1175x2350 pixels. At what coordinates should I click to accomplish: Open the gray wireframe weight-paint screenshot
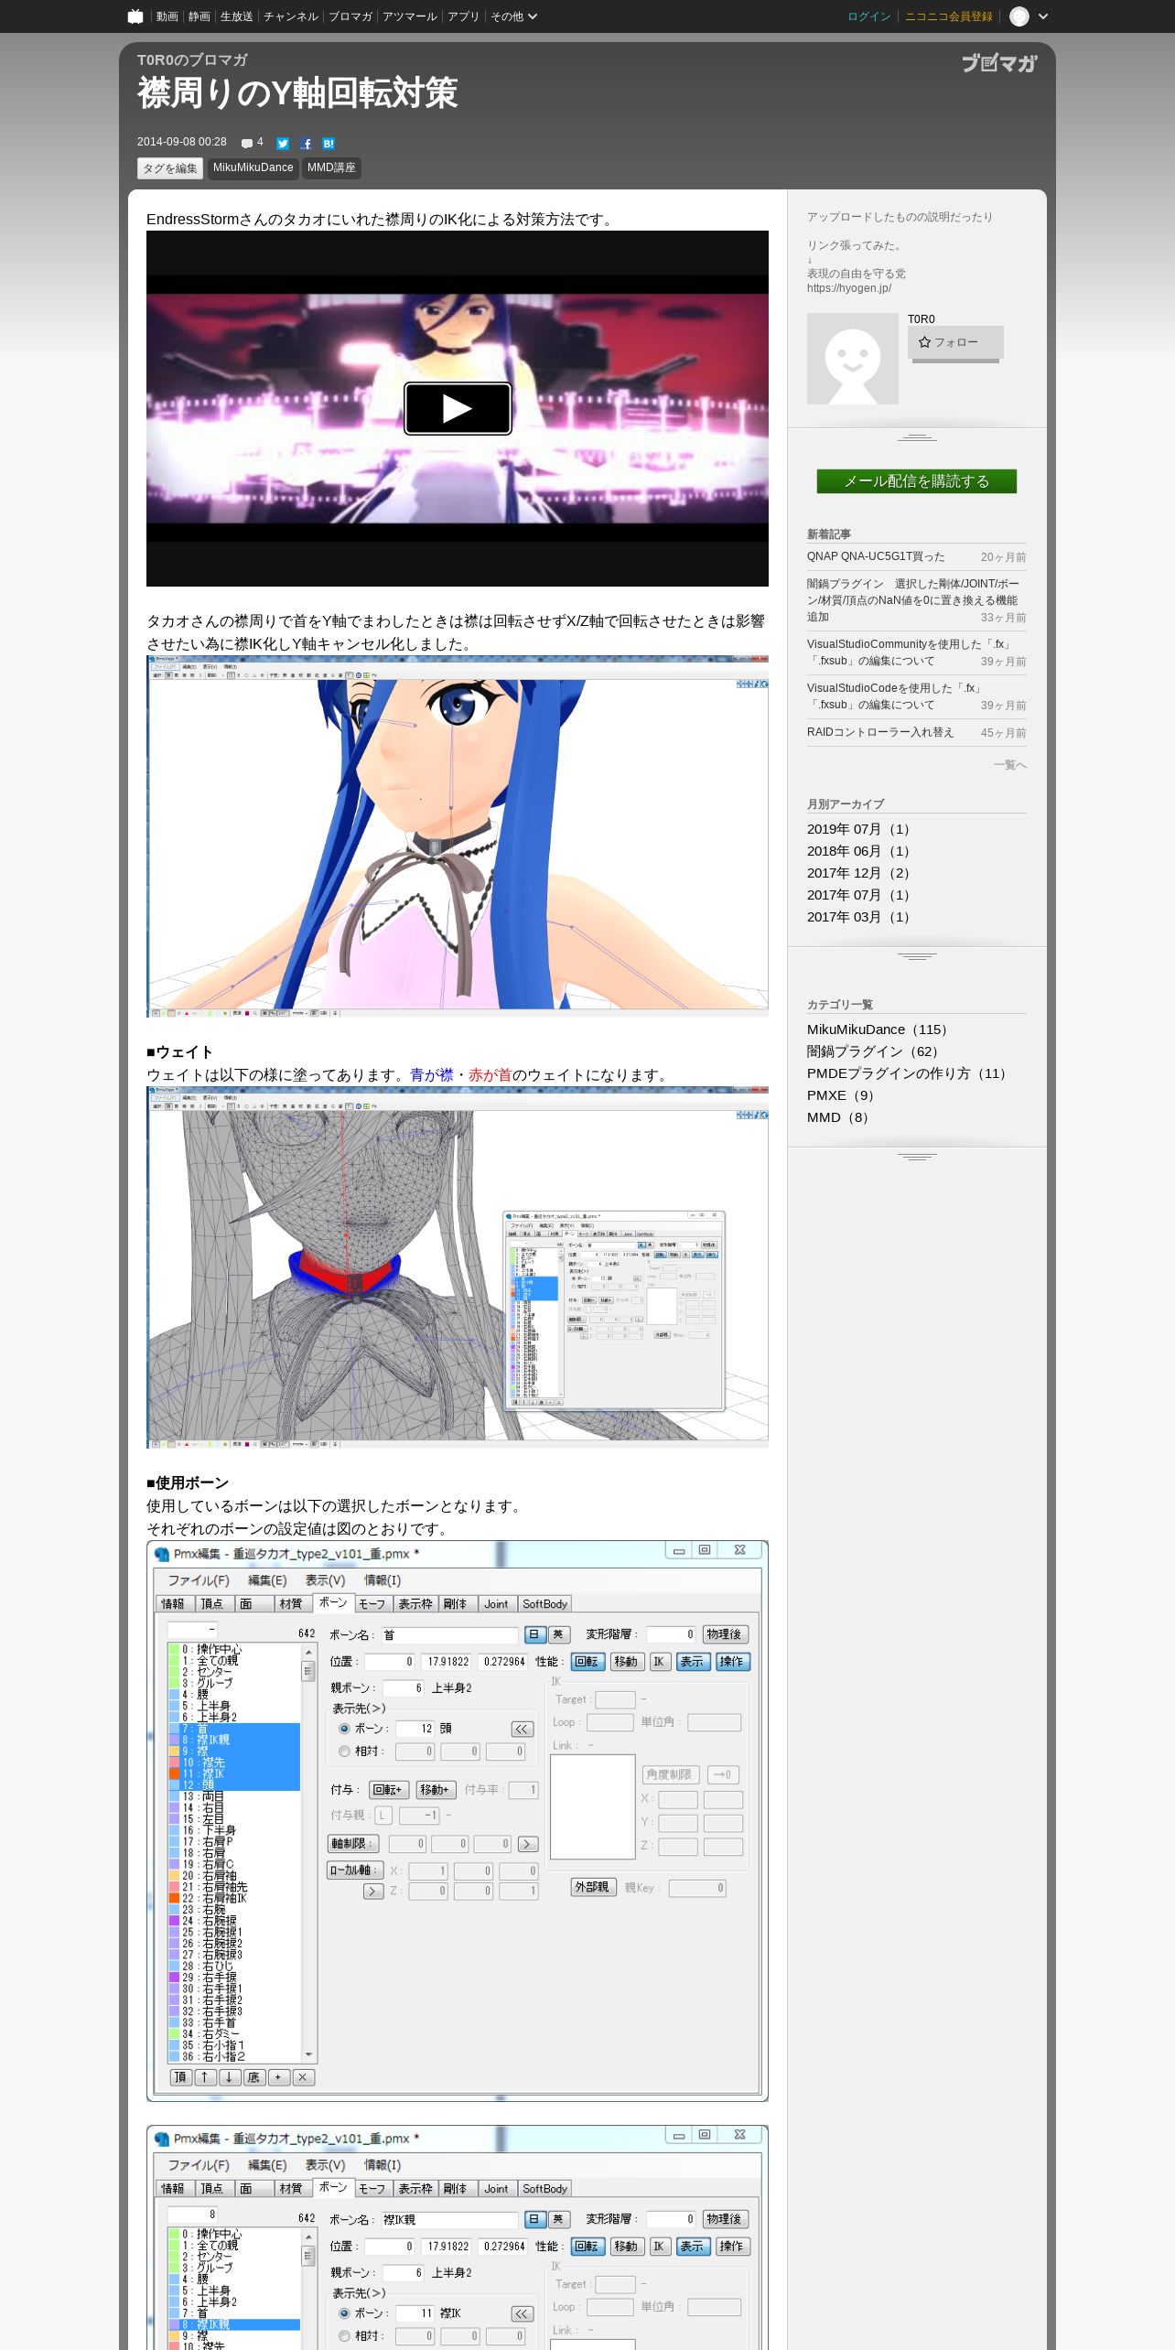(x=458, y=1267)
